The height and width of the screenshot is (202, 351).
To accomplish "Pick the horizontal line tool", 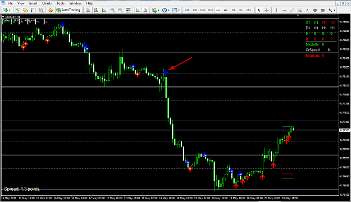I will [x=284, y=10].
